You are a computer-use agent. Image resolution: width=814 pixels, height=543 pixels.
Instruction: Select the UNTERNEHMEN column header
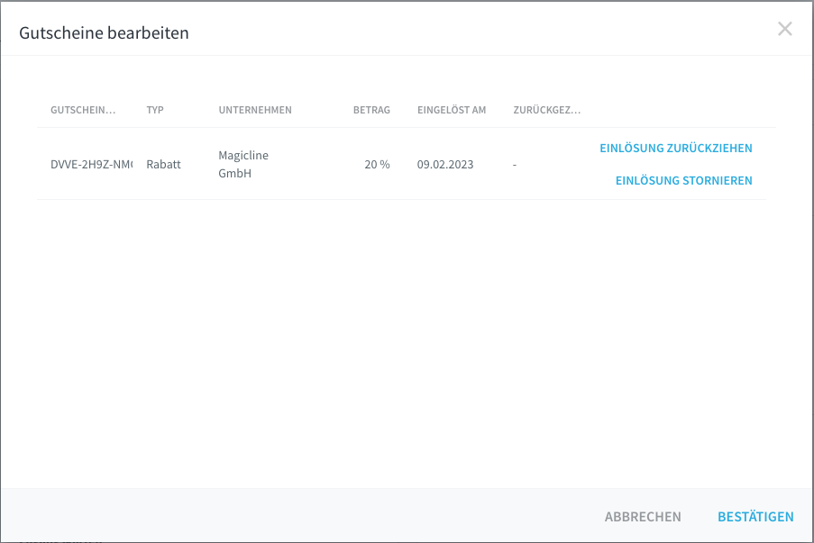255,111
